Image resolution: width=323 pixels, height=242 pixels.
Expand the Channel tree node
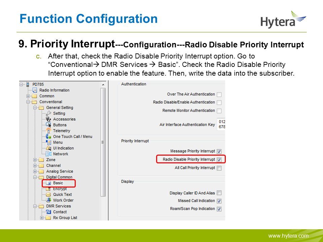35,165
